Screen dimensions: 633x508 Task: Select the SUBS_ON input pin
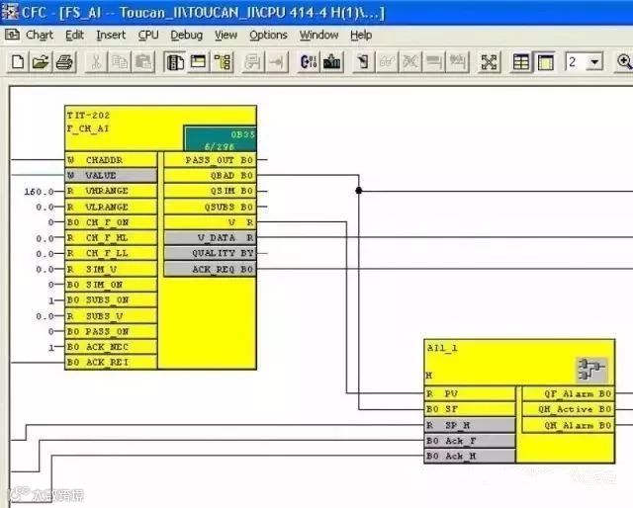point(111,300)
